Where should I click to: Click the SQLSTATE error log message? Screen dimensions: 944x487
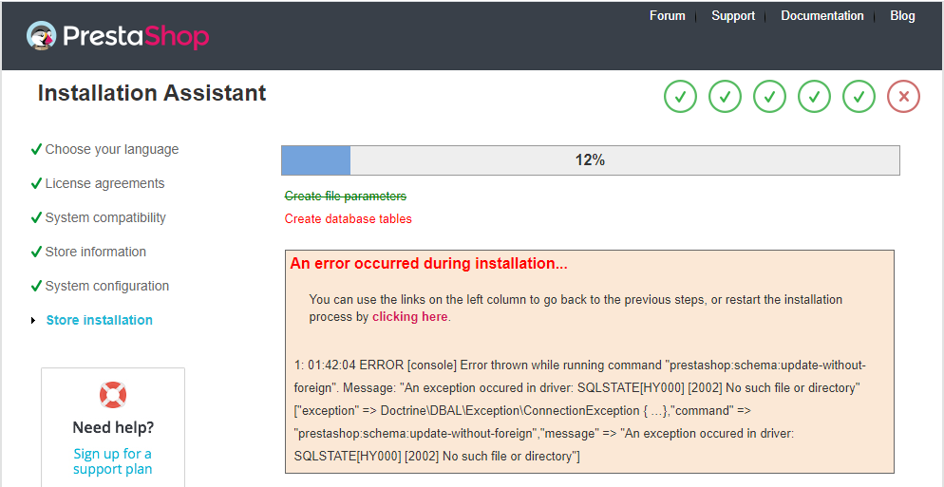579,410
